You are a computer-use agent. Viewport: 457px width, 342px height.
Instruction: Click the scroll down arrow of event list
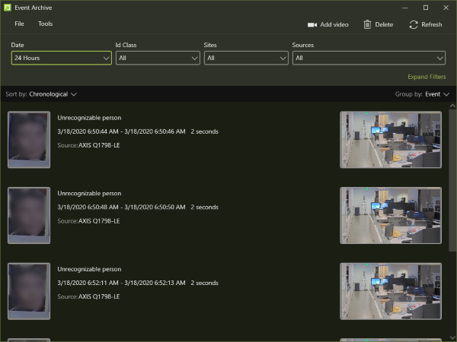click(x=452, y=337)
